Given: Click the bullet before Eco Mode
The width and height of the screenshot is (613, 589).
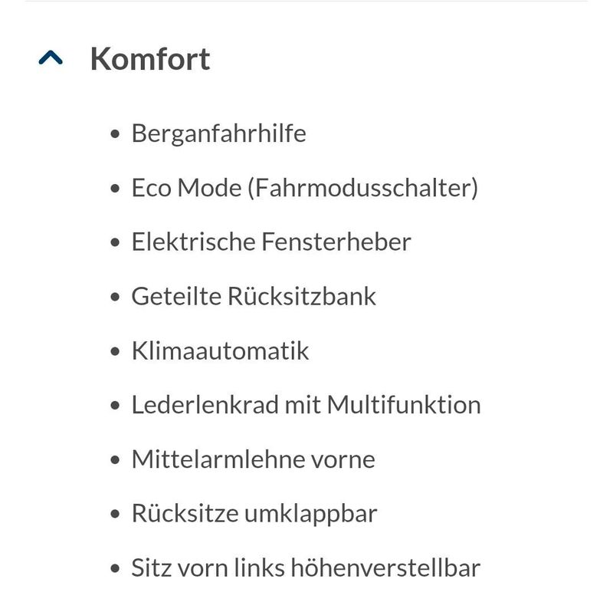Looking at the screenshot, I should [115, 189].
